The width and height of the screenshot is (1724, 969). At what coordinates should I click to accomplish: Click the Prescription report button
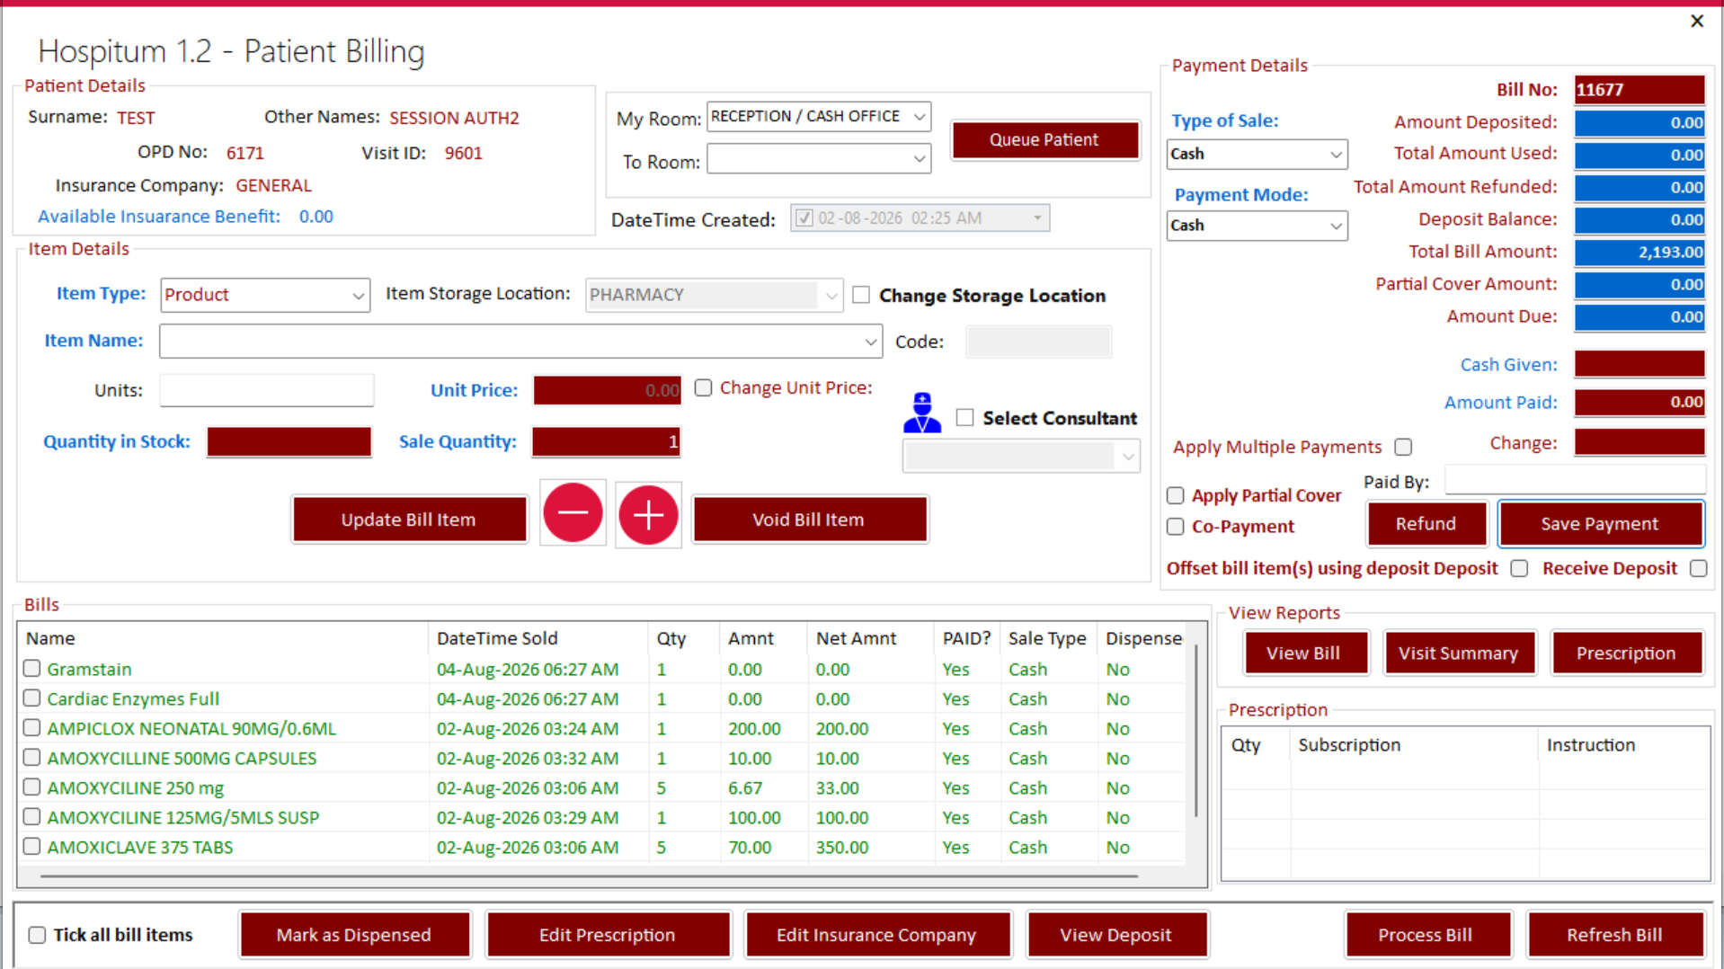tap(1626, 653)
